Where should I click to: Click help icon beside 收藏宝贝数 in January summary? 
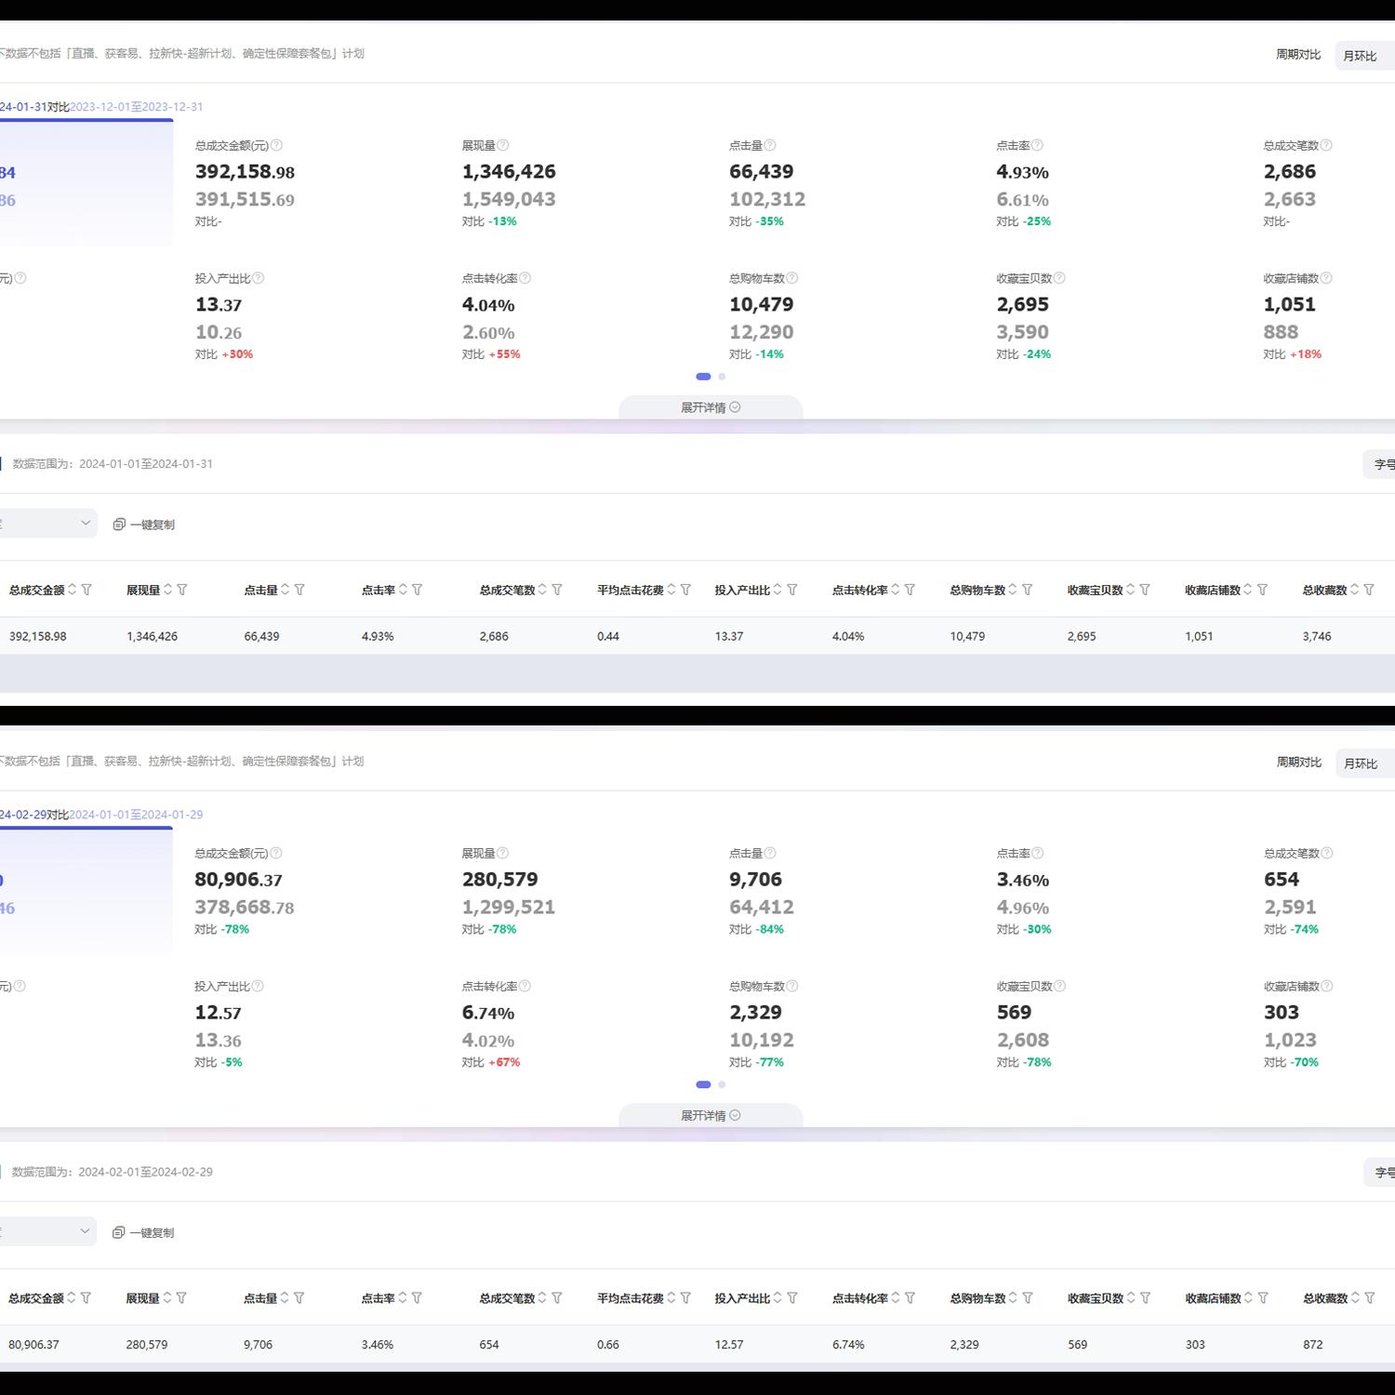[x=1059, y=278]
